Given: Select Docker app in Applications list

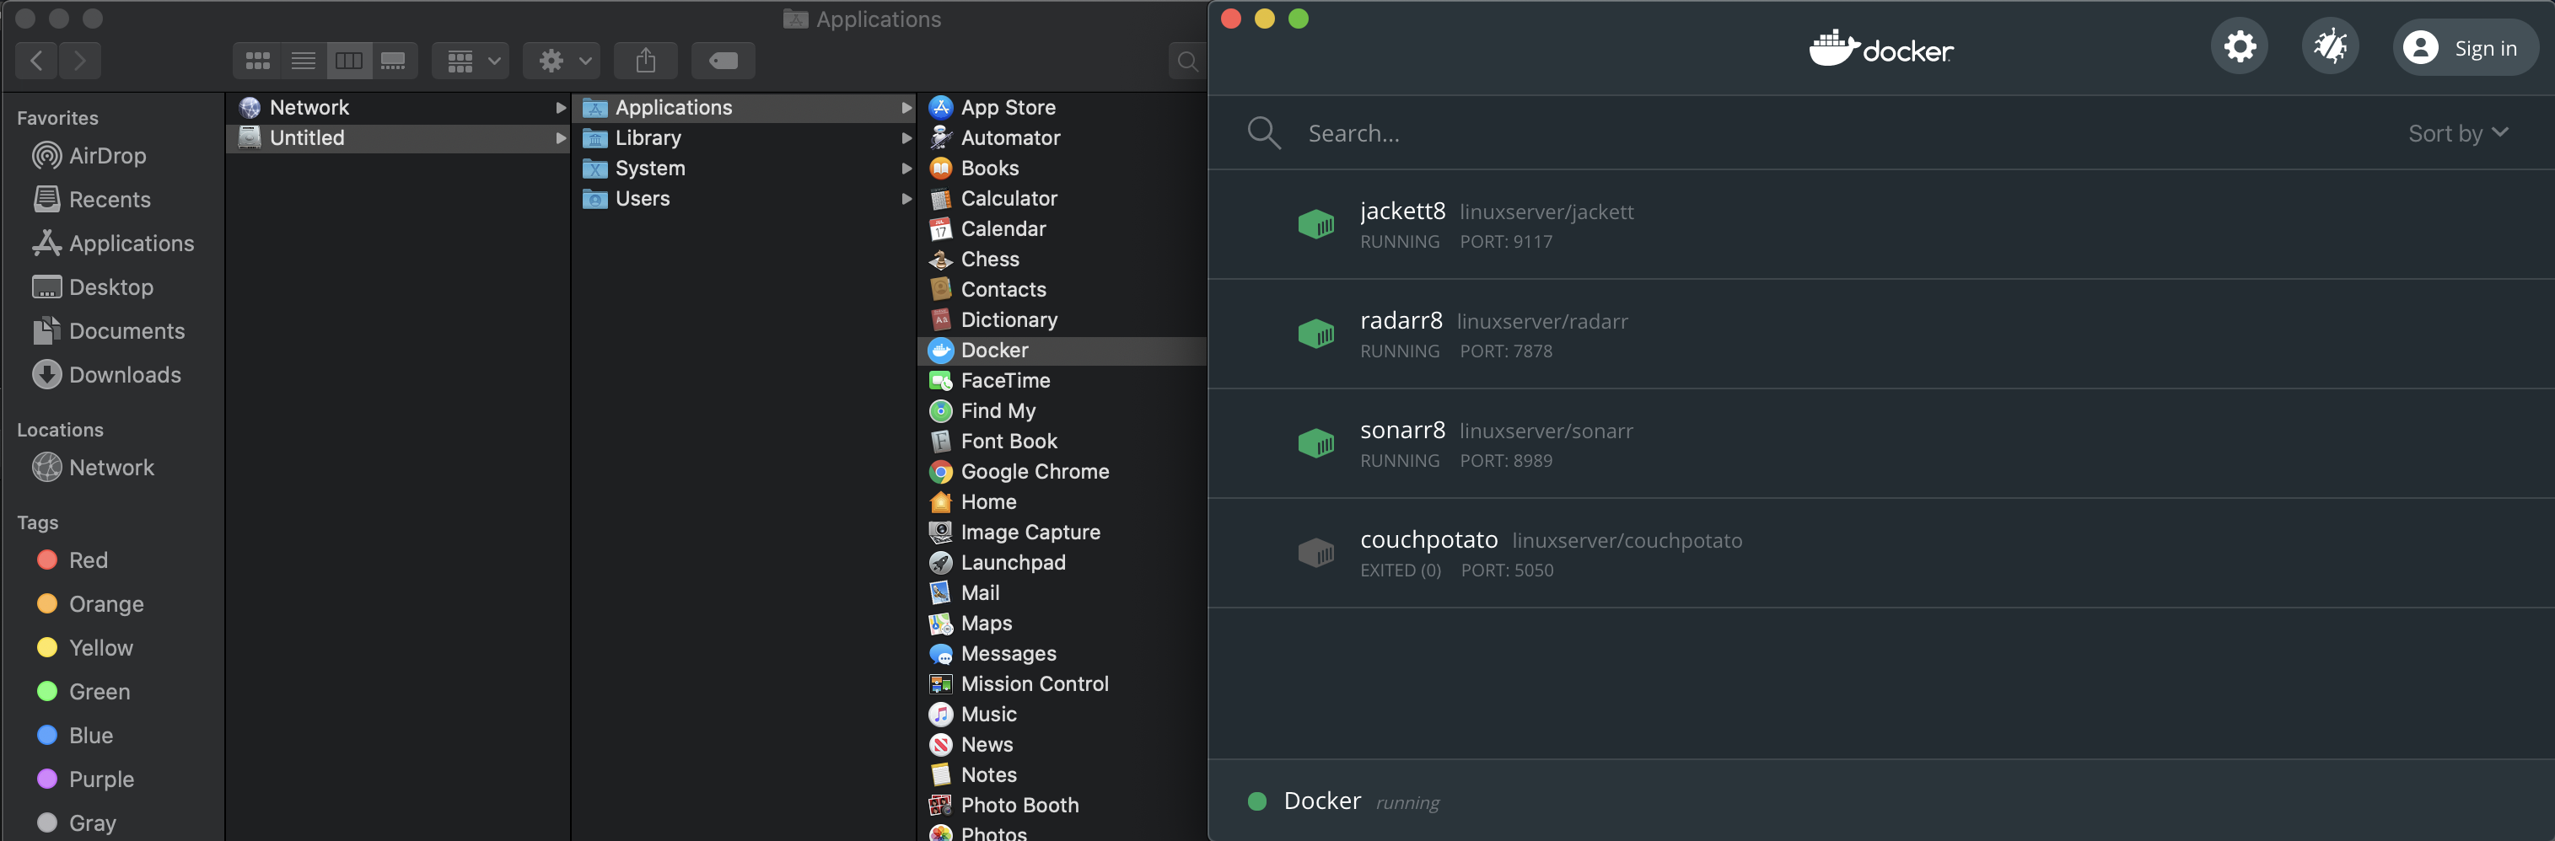Looking at the screenshot, I should coord(1062,350).
